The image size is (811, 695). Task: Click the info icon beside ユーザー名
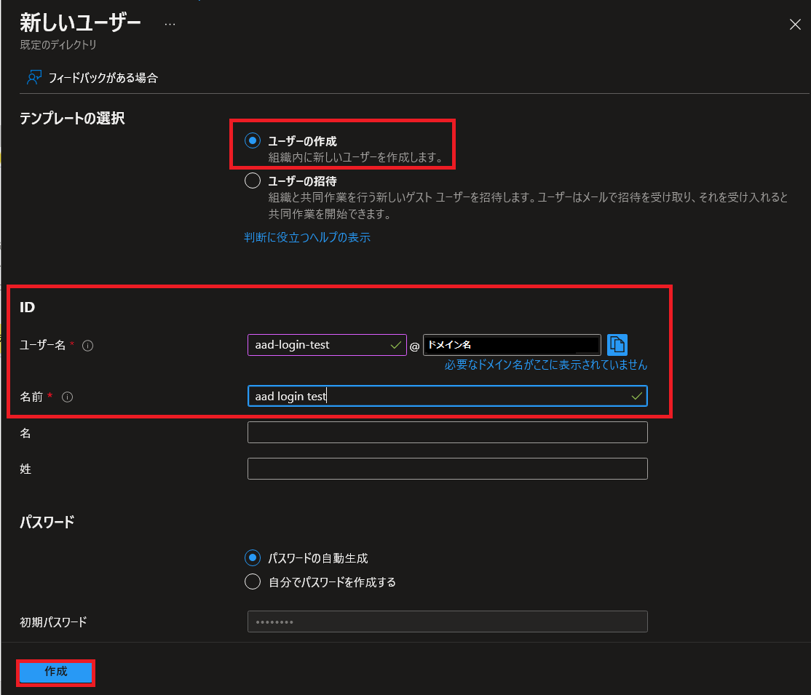click(88, 346)
